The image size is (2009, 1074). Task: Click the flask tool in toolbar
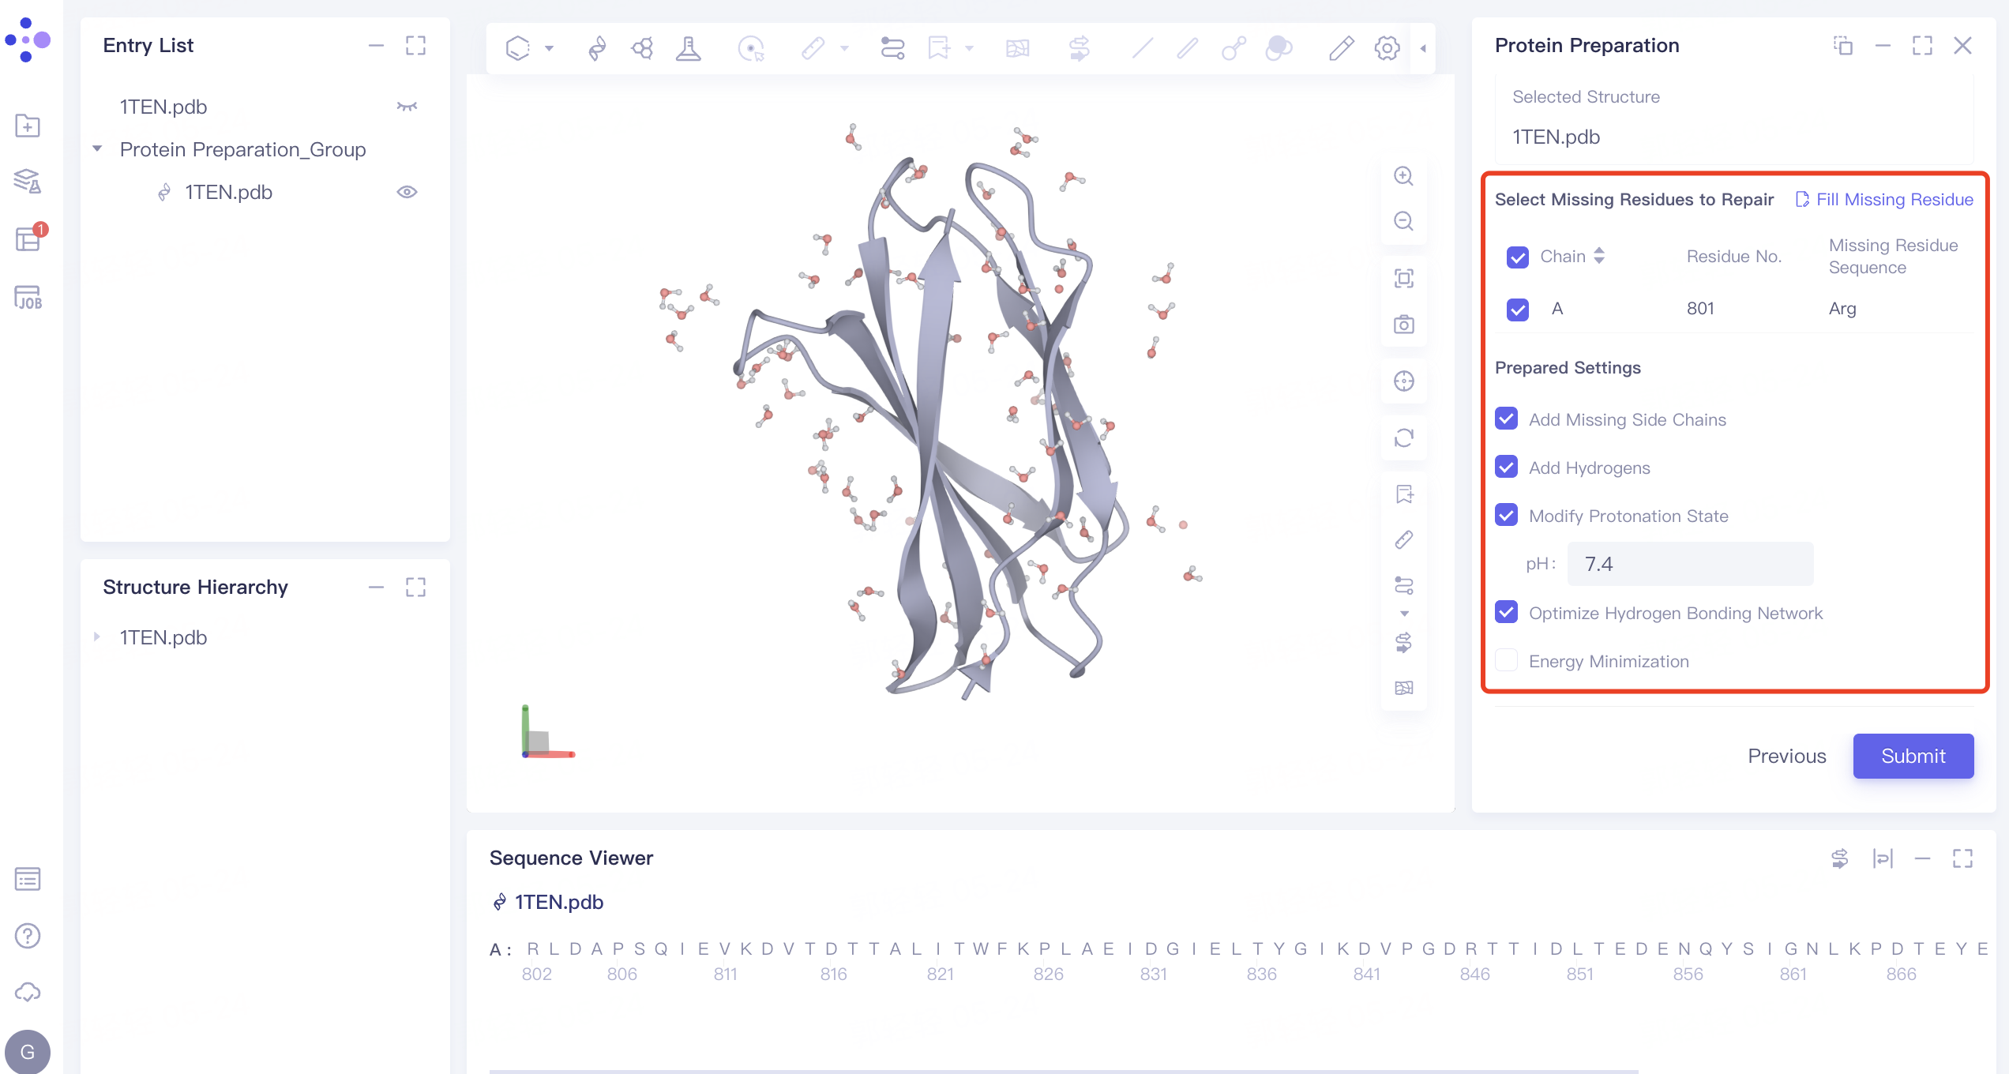tap(688, 48)
